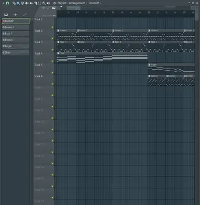The width and height of the screenshot is (200, 205).
Task: Select the Paint brush tool
Action: click(x=18, y=3)
